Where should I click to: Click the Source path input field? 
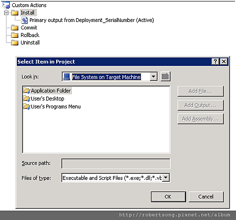[115, 163]
